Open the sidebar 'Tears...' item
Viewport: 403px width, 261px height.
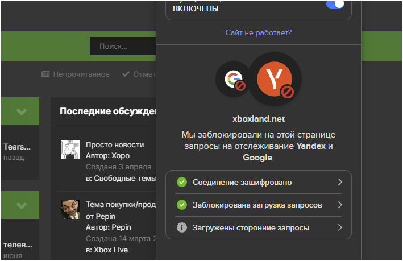click(17, 147)
